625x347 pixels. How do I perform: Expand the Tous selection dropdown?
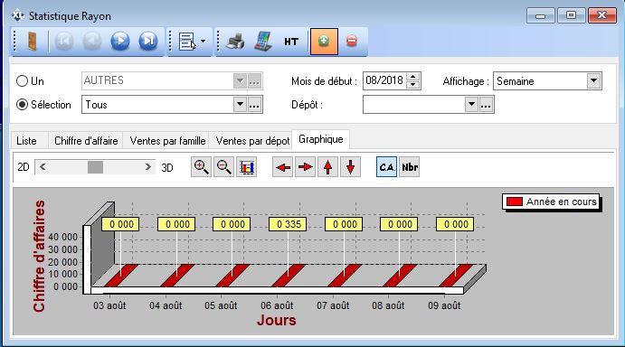pyautogui.click(x=240, y=105)
